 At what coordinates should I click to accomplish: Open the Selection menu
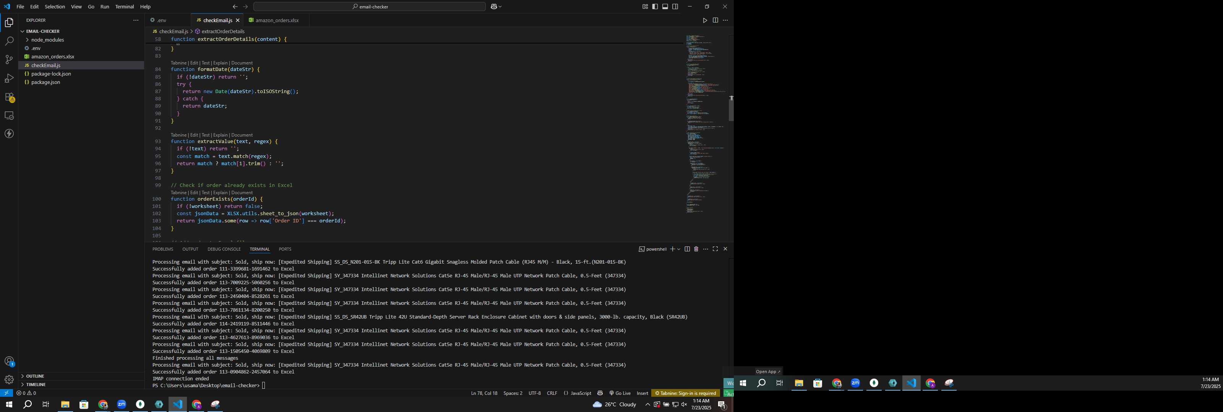coord(55,6)
